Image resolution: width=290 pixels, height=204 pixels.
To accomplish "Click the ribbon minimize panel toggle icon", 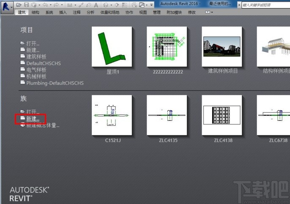I will [x=208, y=12].
